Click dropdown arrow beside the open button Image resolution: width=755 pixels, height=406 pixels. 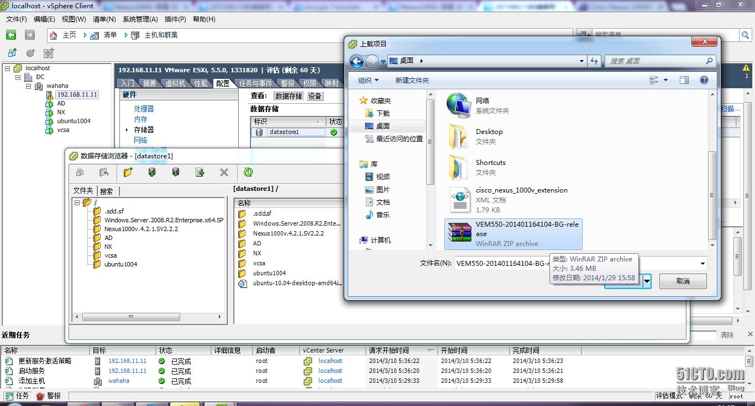(x=647, y=281)
